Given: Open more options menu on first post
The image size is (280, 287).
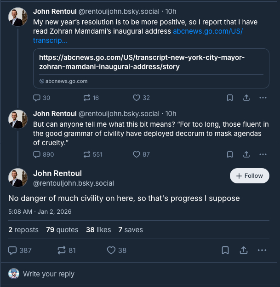Looking at the screenshot, I should tap(263, 98).
